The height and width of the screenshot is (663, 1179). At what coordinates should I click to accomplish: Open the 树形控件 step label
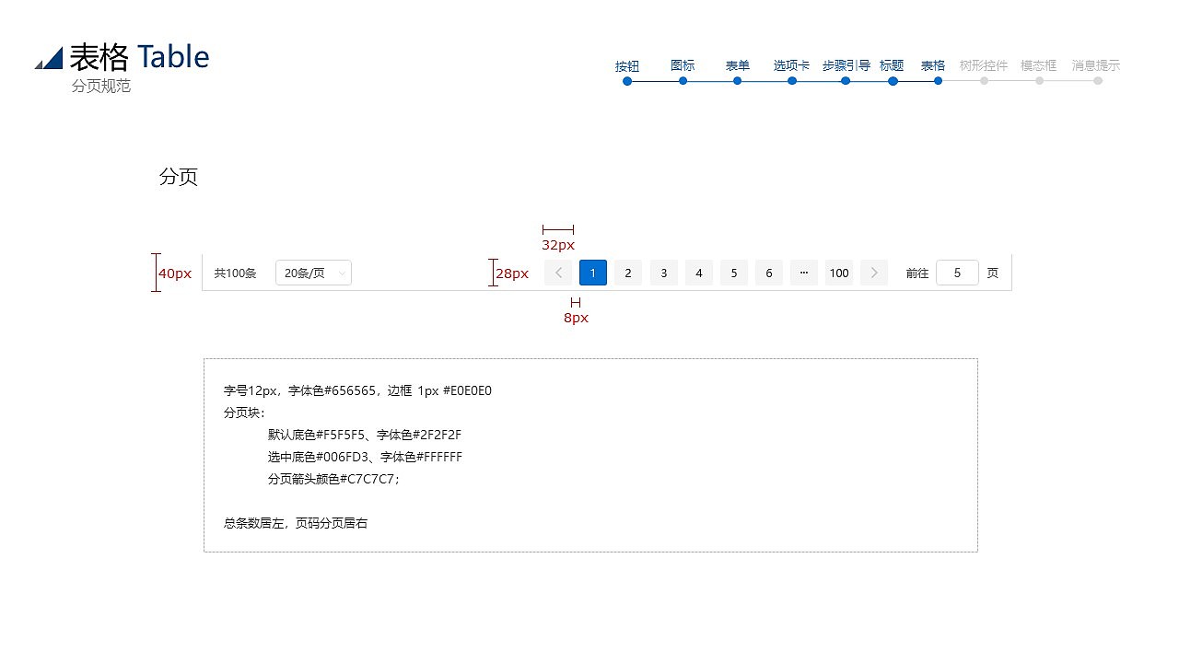[x=984, y=65]
